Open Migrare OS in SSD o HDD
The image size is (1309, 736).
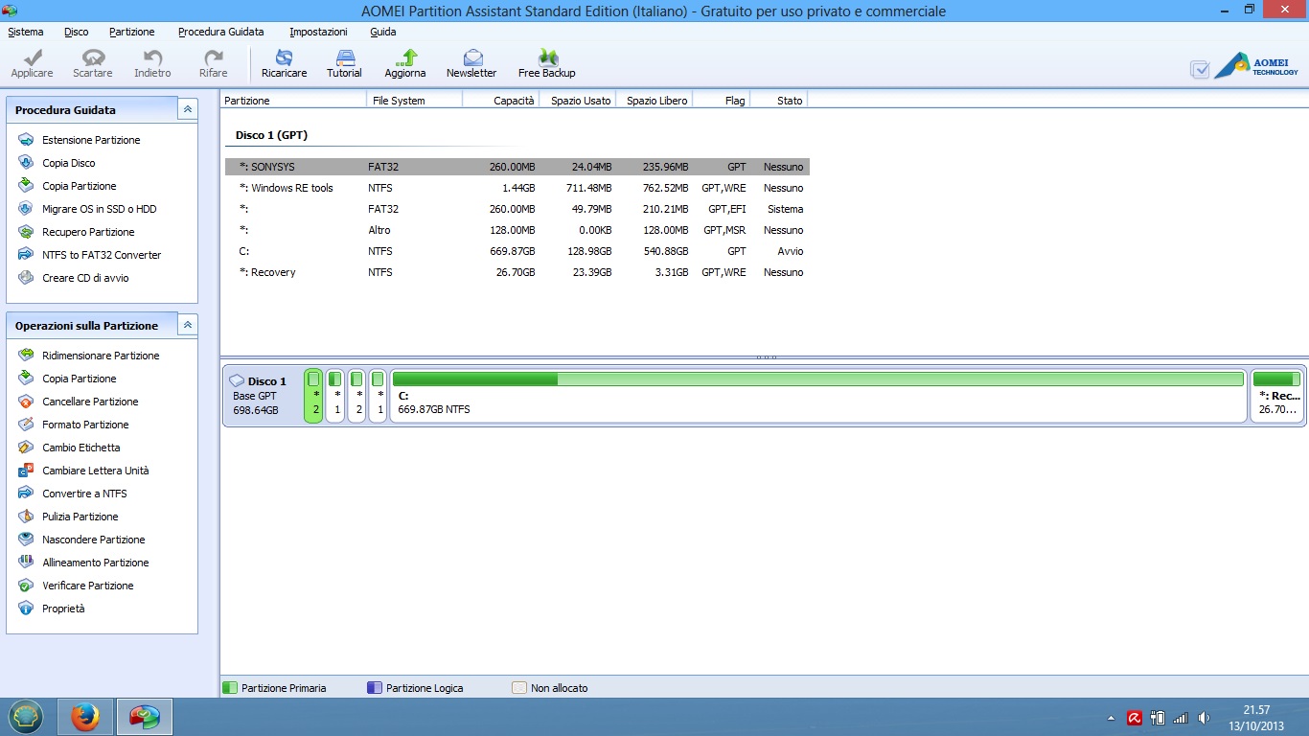(100, 209)
